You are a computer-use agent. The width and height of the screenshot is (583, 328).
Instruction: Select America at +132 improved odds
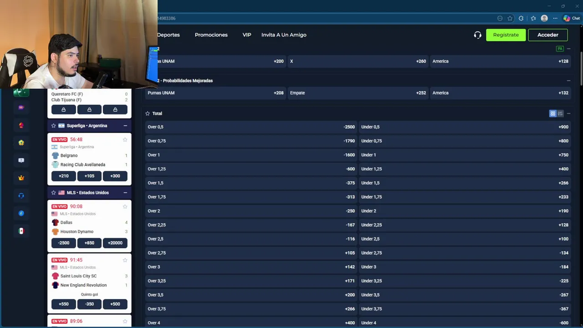point(501,93)
